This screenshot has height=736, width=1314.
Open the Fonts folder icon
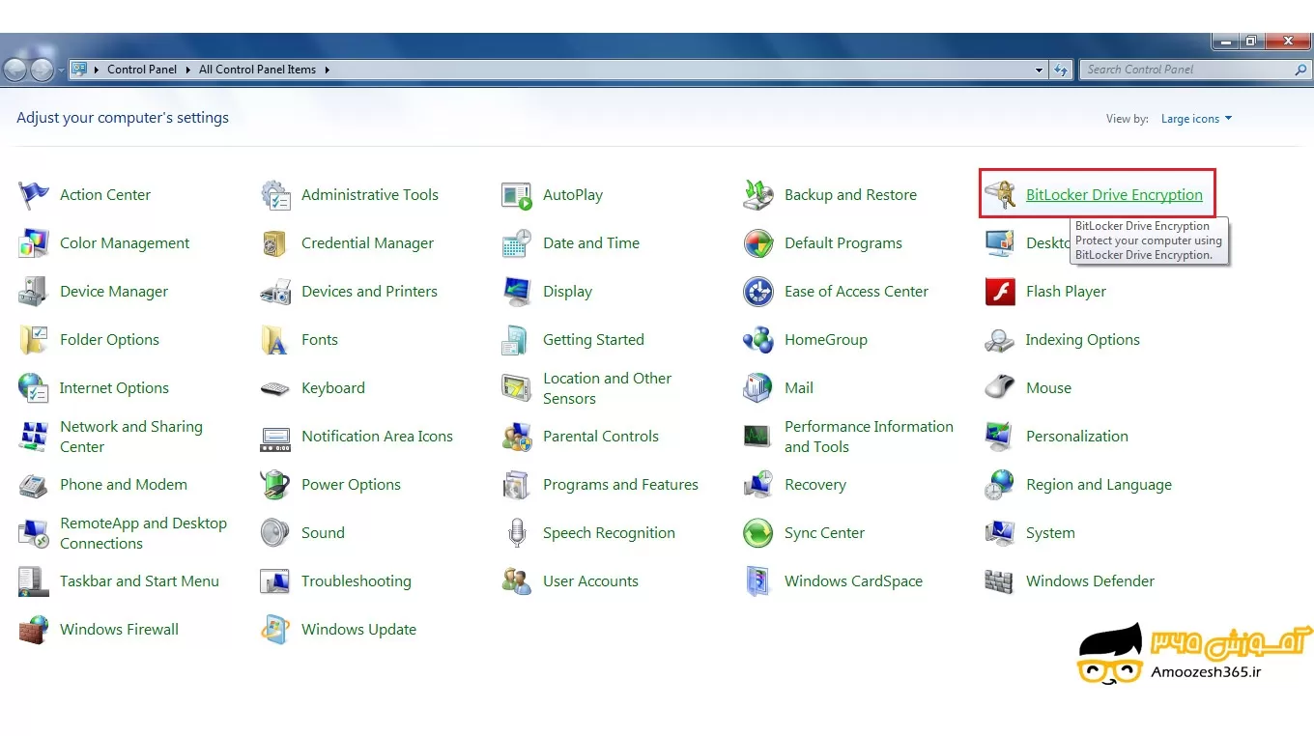275,340
